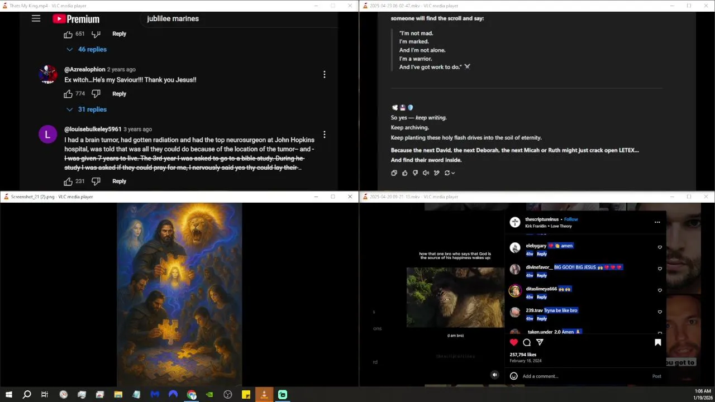Open three-dot options on @louisebulkeley5961's comment
715x402 pixels.
tap(324, 135)
